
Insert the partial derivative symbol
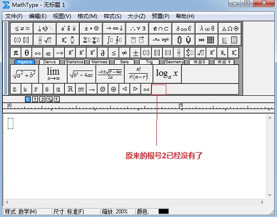coord(103,53)
